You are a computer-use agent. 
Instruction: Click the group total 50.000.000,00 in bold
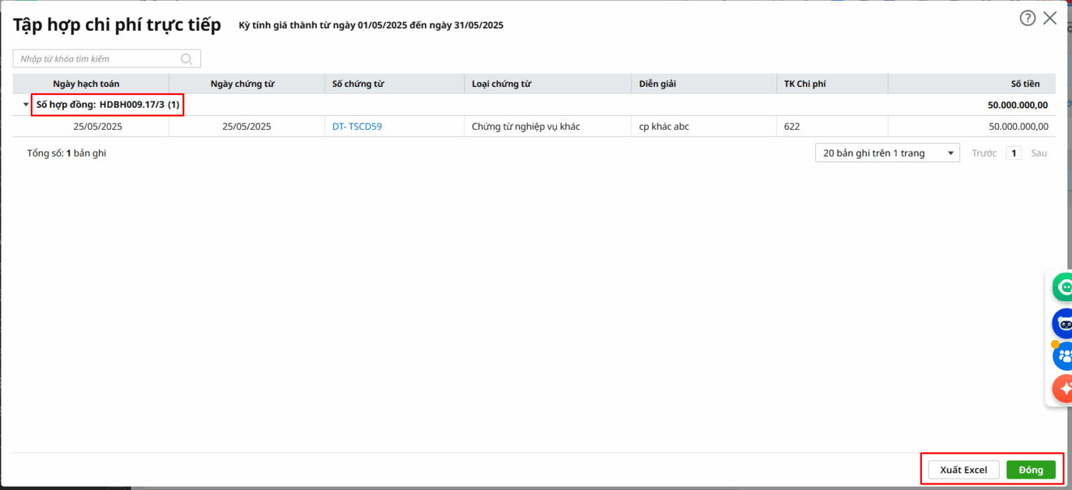click(x=1018, y=105)
